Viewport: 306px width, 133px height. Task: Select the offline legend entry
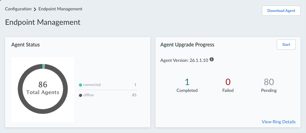tap(108, 95)
